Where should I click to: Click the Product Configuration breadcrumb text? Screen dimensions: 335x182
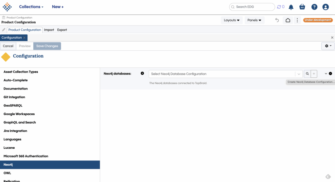coord(19,18)
